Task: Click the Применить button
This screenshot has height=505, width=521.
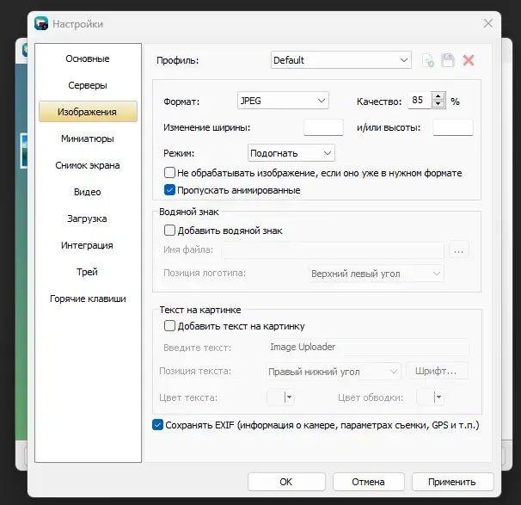Action: [452, 482]
